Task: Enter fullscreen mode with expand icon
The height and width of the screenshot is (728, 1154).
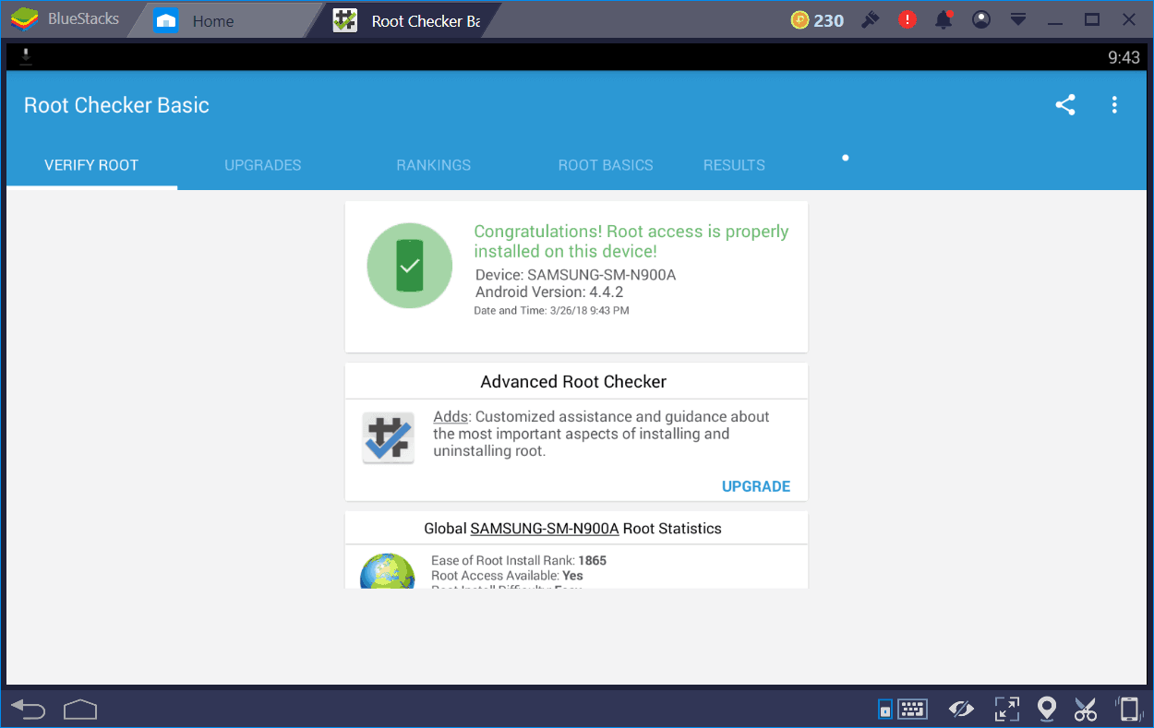Action: pyautogui.click(x=1006, y=709)
